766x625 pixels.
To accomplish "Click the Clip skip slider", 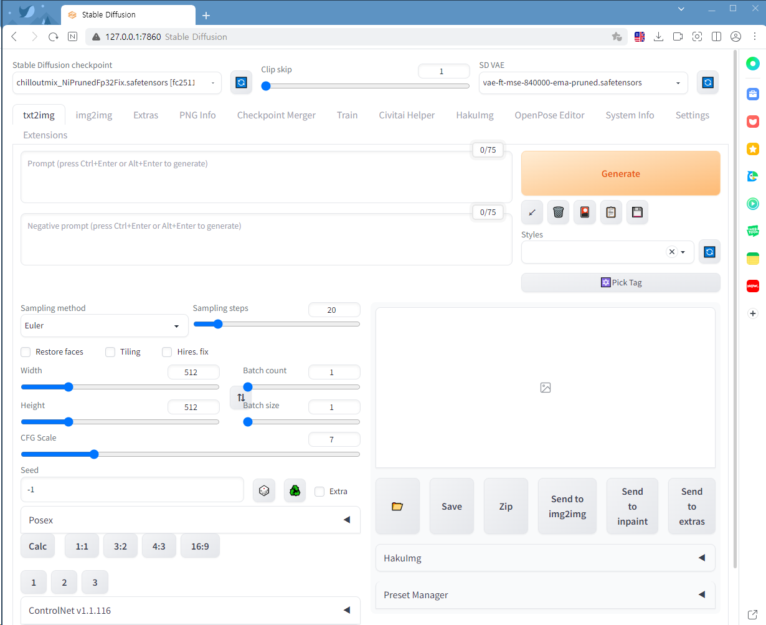I will pos(365,86).
